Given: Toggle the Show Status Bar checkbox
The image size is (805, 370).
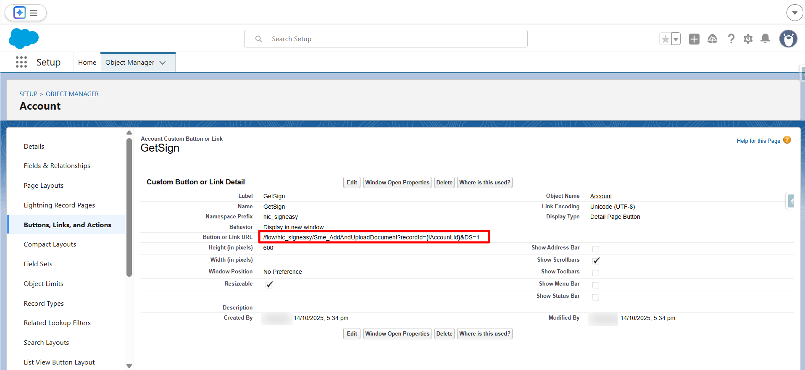Looking at the screenshot, I should click(x=595, y=297).
